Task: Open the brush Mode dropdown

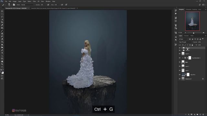Action: 27,5
